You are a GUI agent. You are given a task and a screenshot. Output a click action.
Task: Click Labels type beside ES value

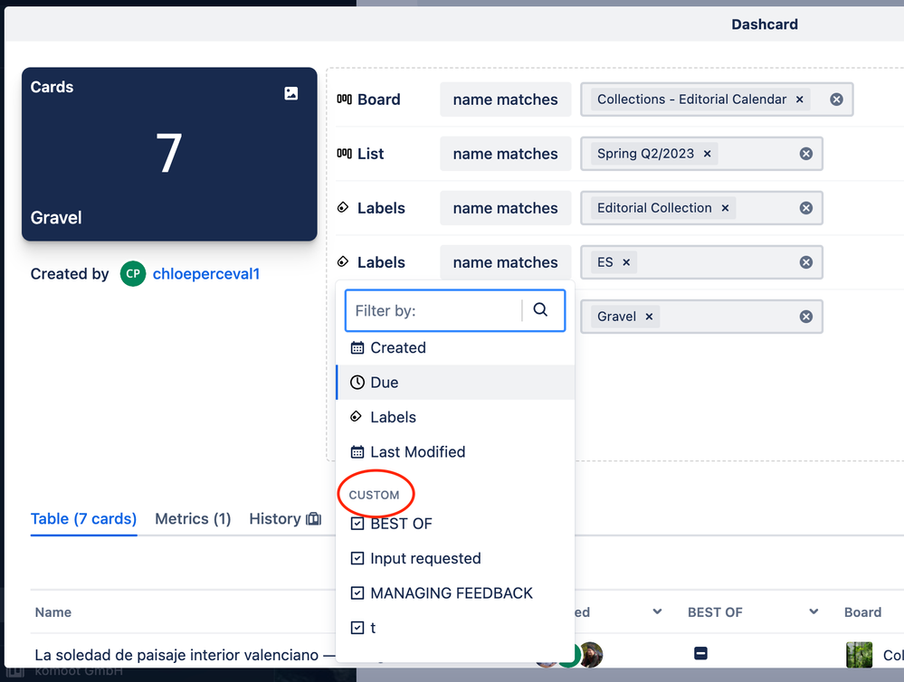[371, 262]
